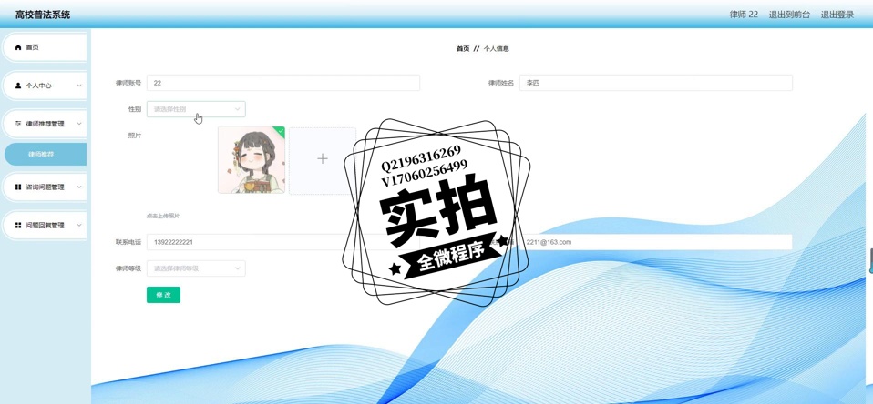The height and width of the screenshot is (404, 873).
Task: Click the grid icon for 咨询问题管理
Action: pyautogui.click(x=18, y=187)
